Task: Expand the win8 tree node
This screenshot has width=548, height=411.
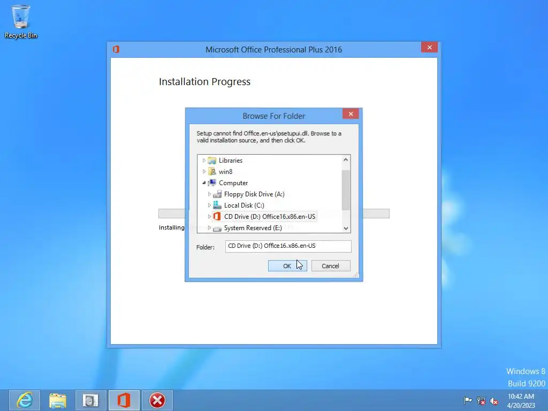Action: [204, 172]
